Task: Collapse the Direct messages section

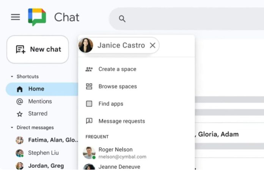Action: (12, 128)
